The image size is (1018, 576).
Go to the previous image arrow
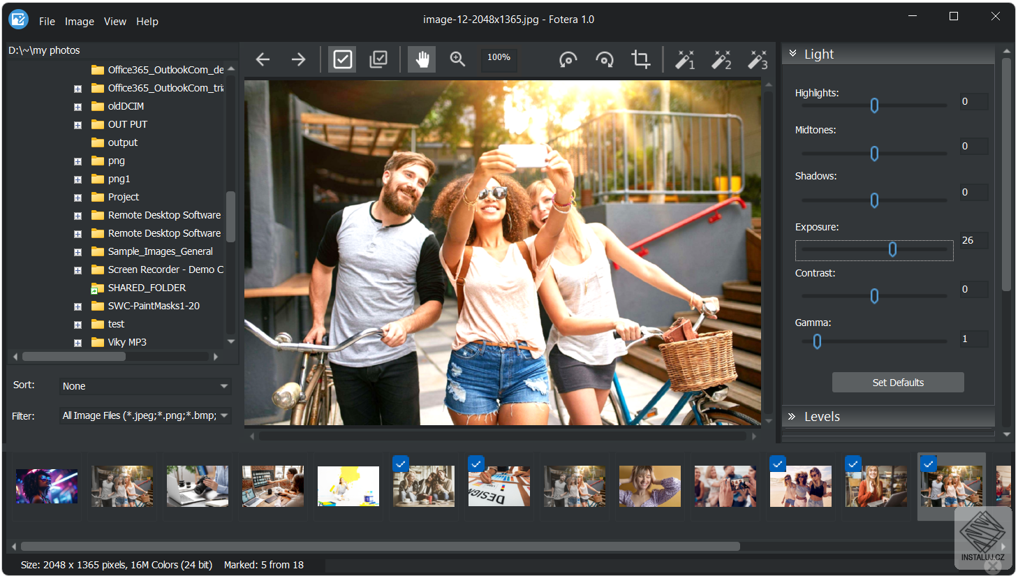[263, 59]
